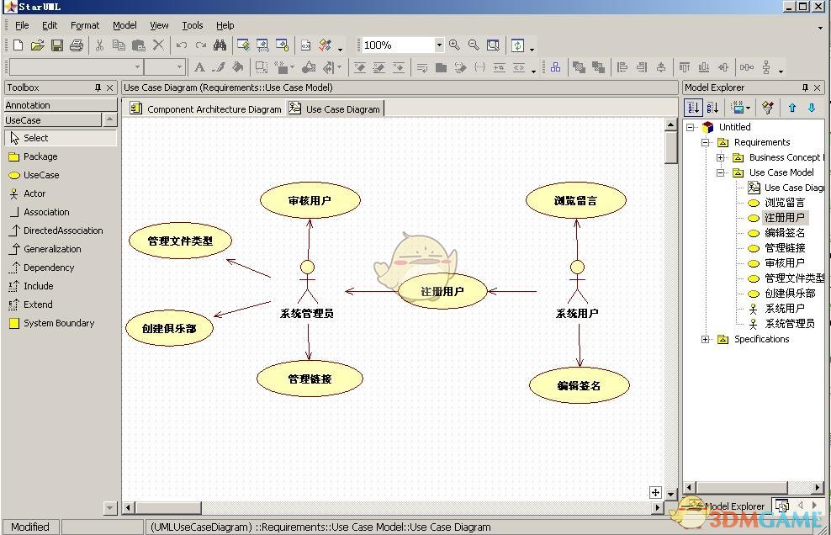The height and width of the screenshot is (535, 831).
Task: Collapse the Use Case Model tree node
Action: point(719,172)
